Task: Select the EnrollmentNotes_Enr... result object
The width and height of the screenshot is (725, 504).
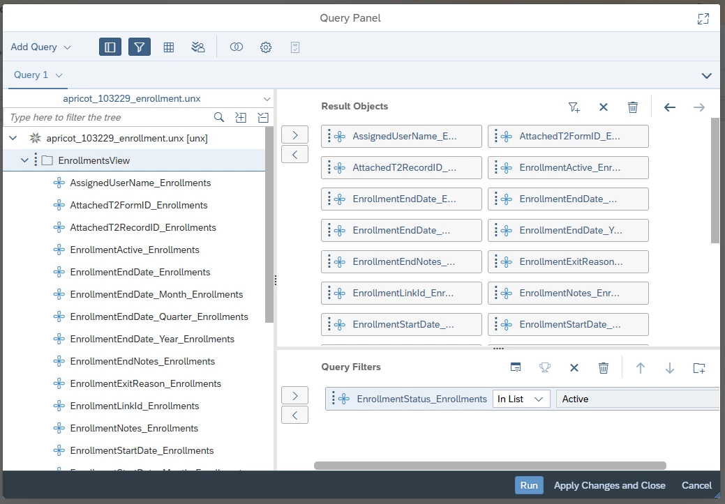Action: (x=568, y=293)
